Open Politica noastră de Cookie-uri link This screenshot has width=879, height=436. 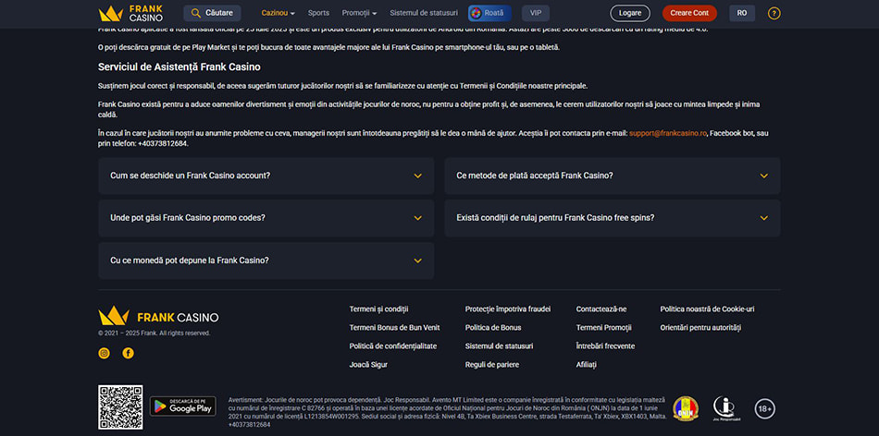708,309
